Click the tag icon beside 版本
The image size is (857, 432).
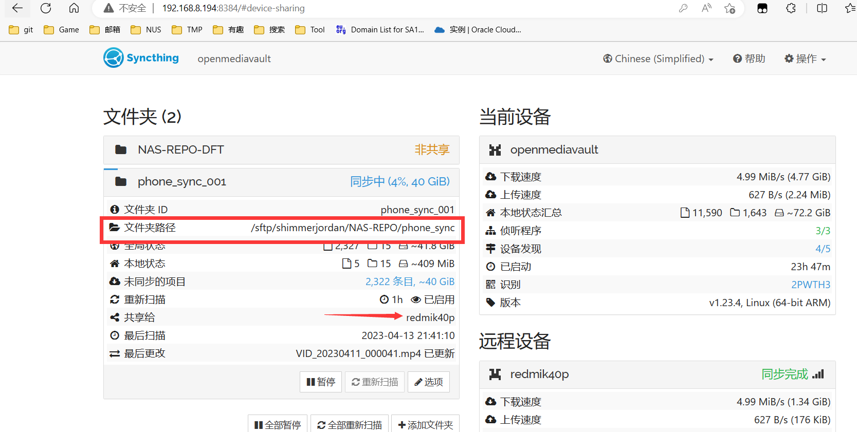tap(490, 303)
